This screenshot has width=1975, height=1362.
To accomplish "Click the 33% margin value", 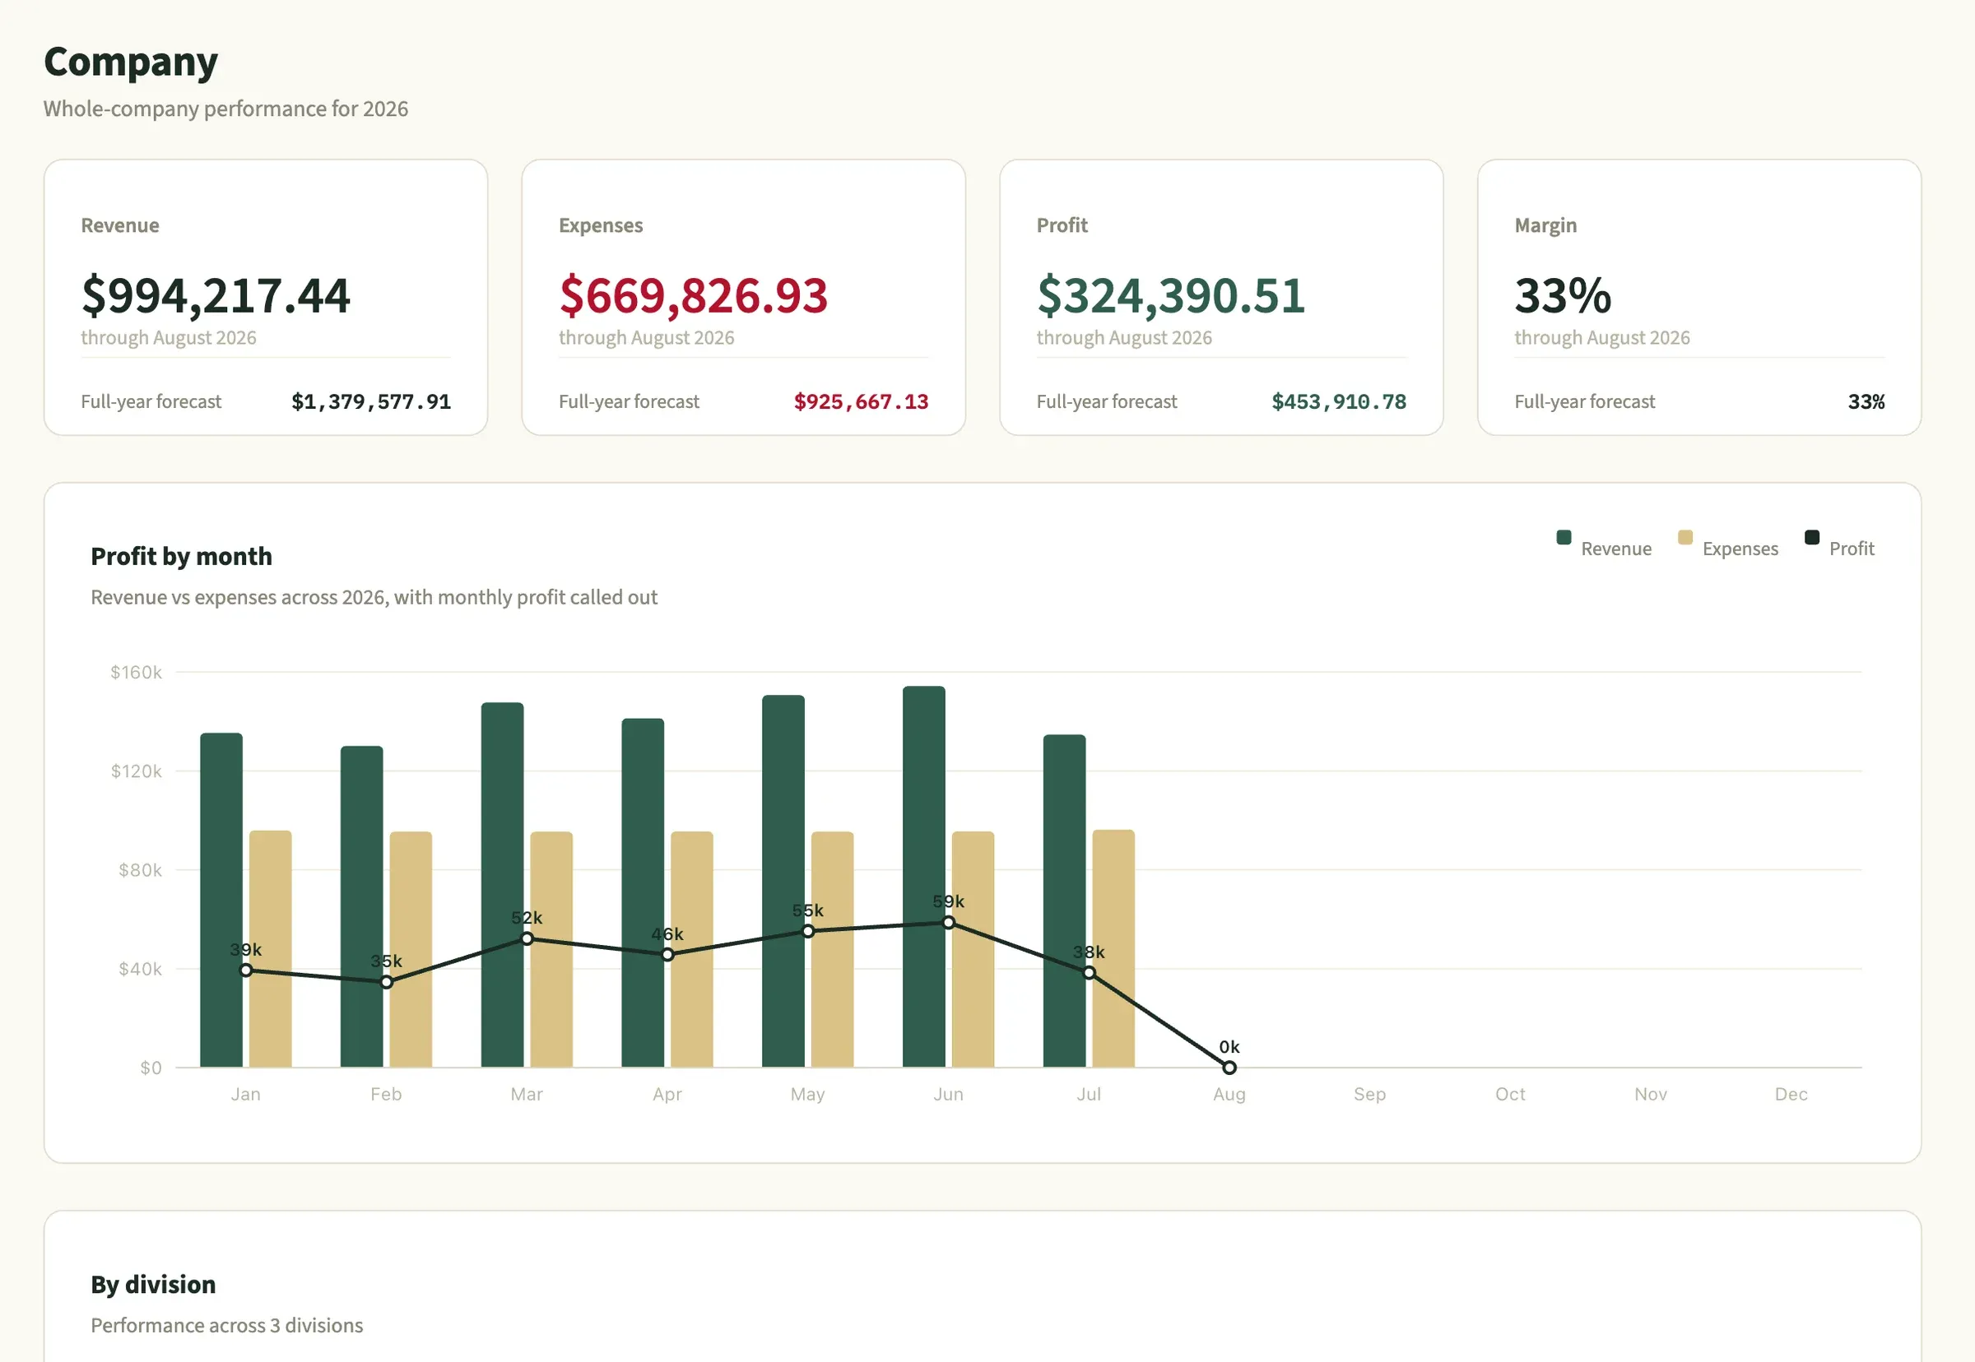I will 1563,295.
